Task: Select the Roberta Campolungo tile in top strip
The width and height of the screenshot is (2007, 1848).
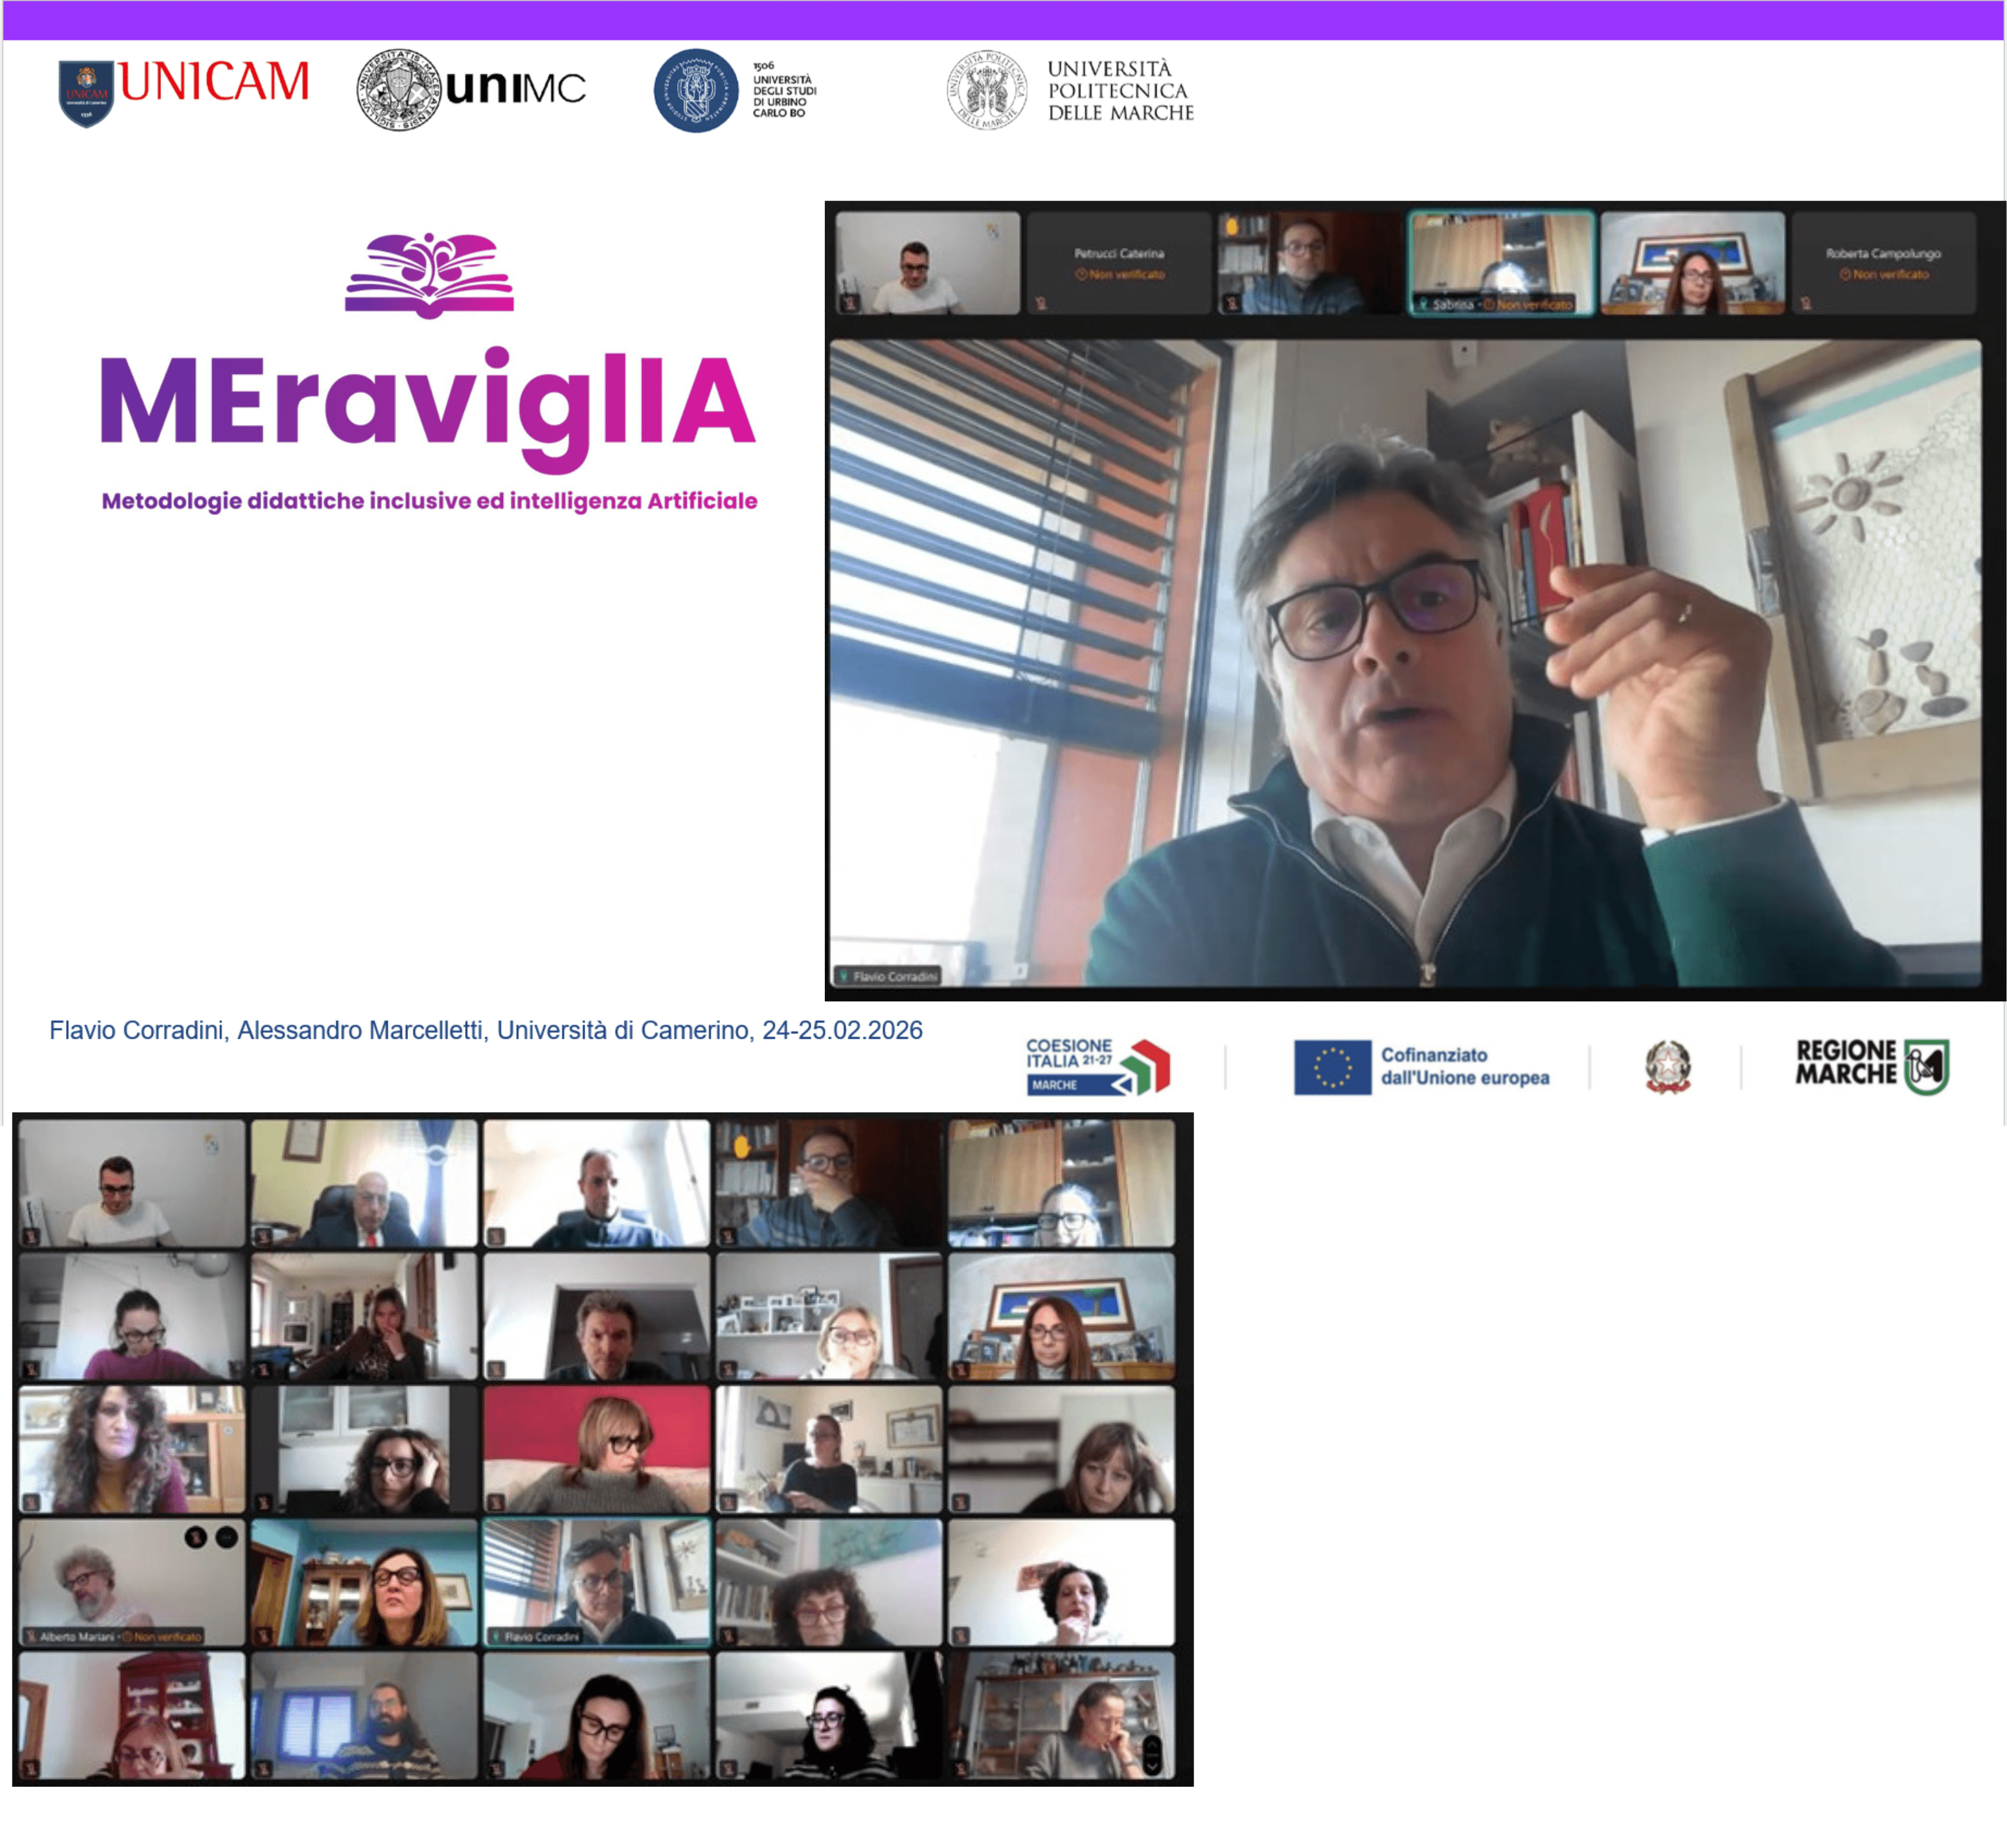Action: 1883,263
